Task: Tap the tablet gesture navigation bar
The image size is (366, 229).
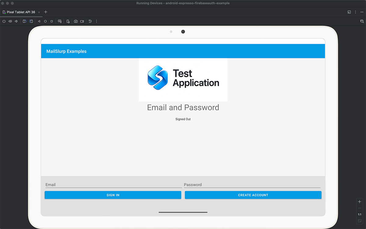Action: [x=183, y=212]
